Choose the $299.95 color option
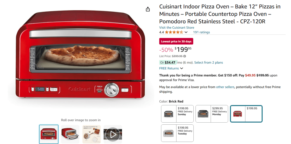 tap(212, 114)
